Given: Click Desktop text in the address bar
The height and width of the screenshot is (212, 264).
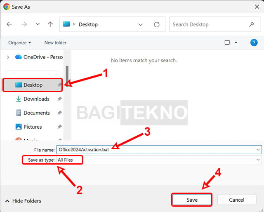Looking at the screenshot, I should point(88,25).
